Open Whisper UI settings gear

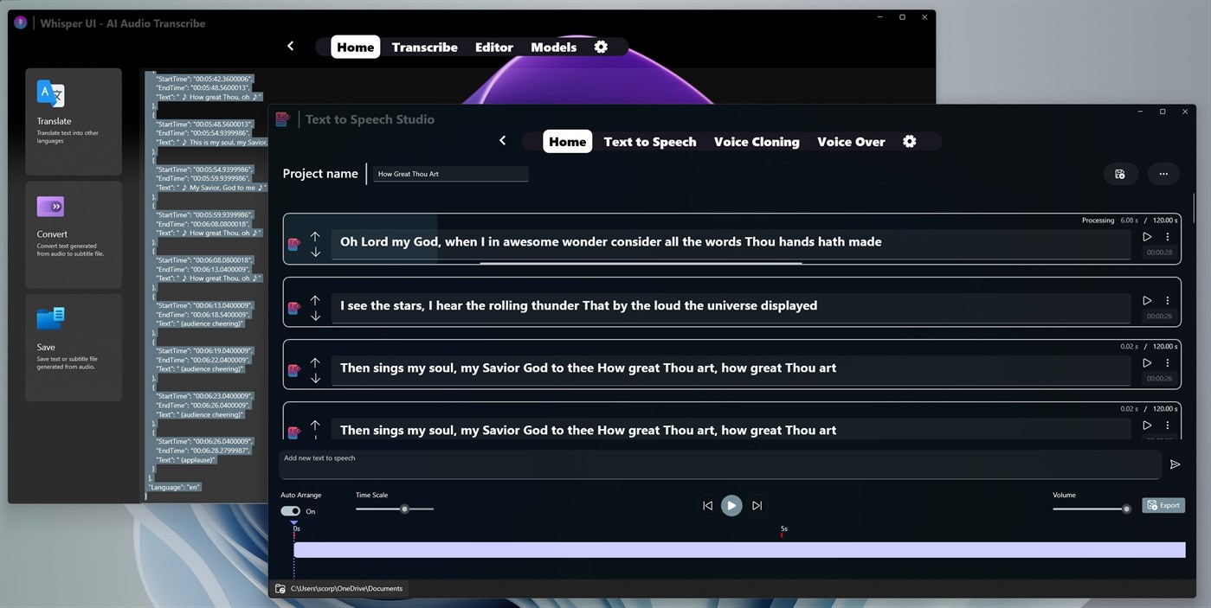tap(601, 47)
